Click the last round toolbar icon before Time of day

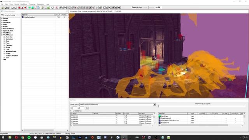click(119, 7)
